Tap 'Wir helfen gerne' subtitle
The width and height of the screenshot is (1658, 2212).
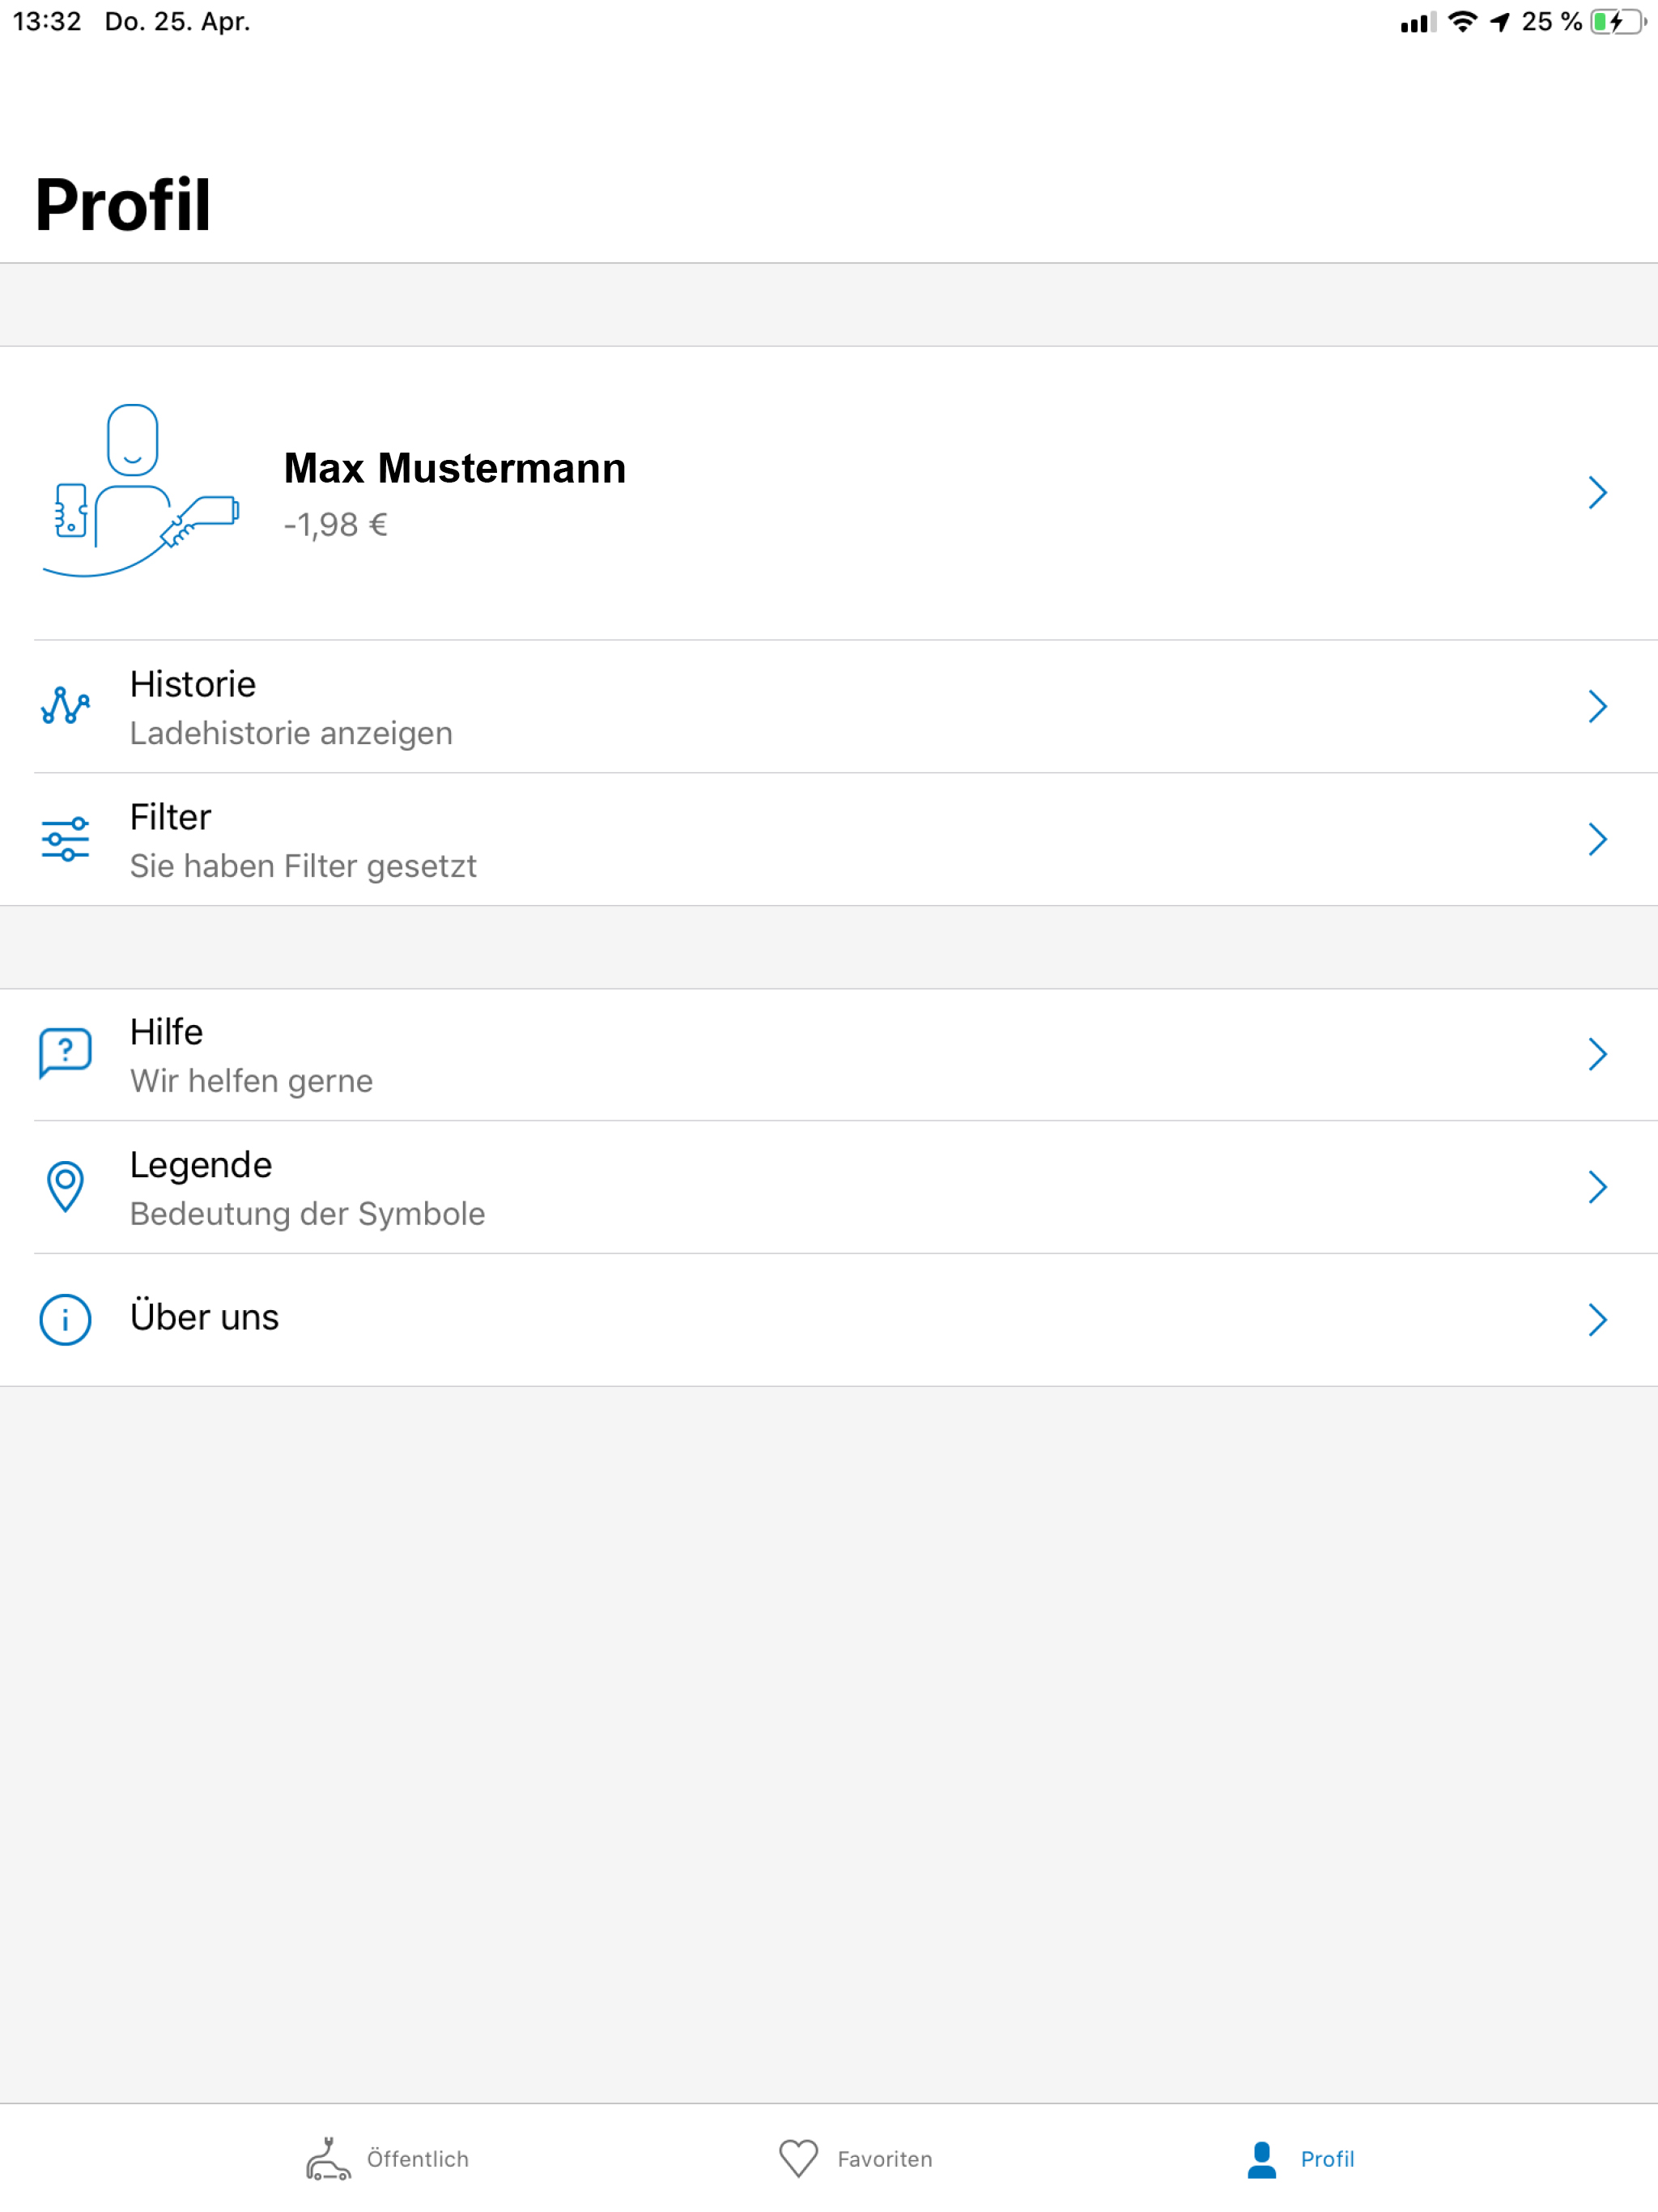[x=251, y=1081]
